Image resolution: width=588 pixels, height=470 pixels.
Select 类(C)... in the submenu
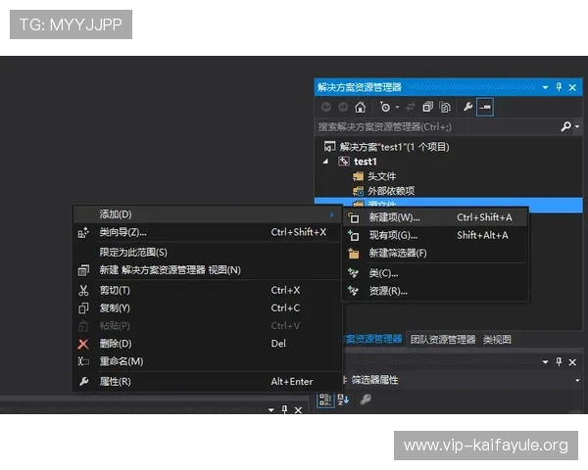pyautogui.click(x=434, y=273)
